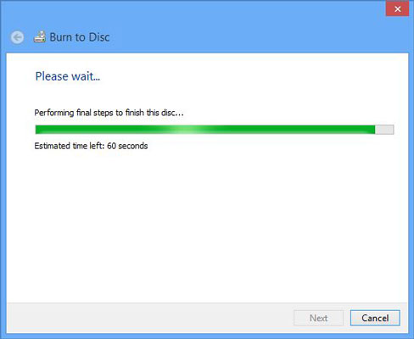Click the "60 seconds" remaining time value

tap(127, 146)
